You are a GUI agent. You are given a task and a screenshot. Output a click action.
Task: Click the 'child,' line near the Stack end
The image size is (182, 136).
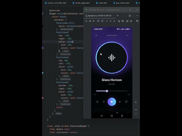(x=59, y=107)
